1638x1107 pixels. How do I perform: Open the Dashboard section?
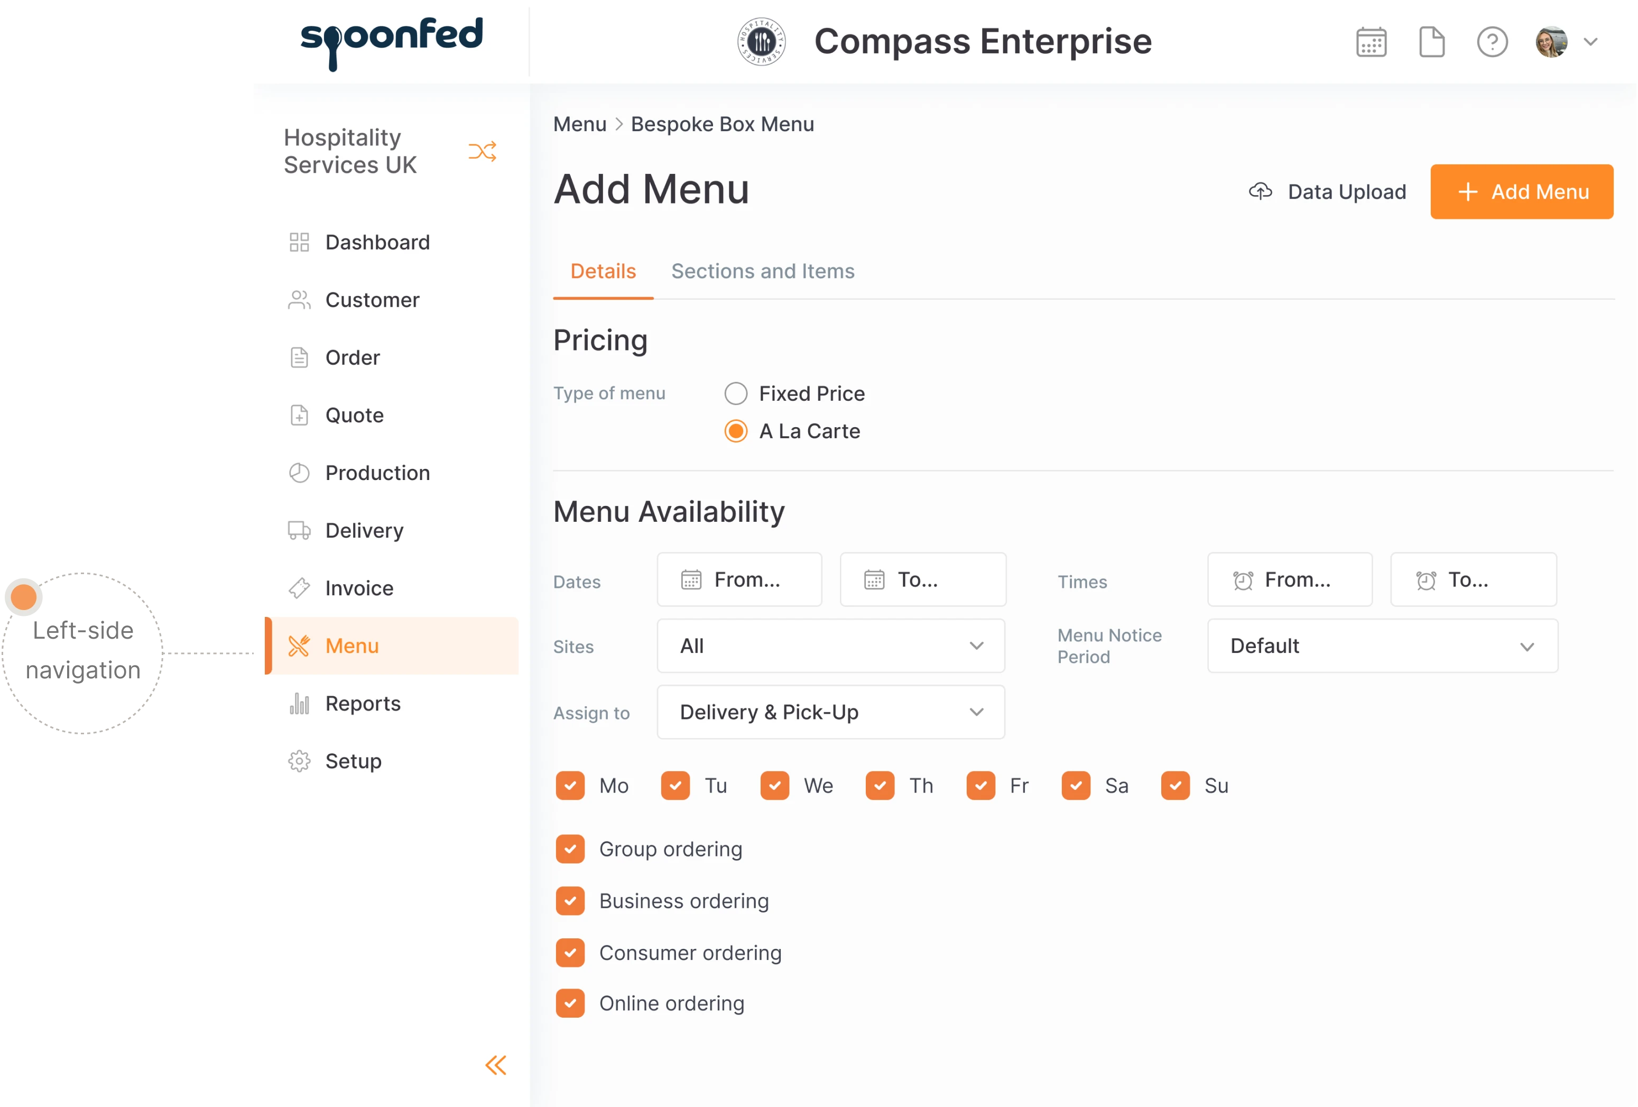coord(378,243)
